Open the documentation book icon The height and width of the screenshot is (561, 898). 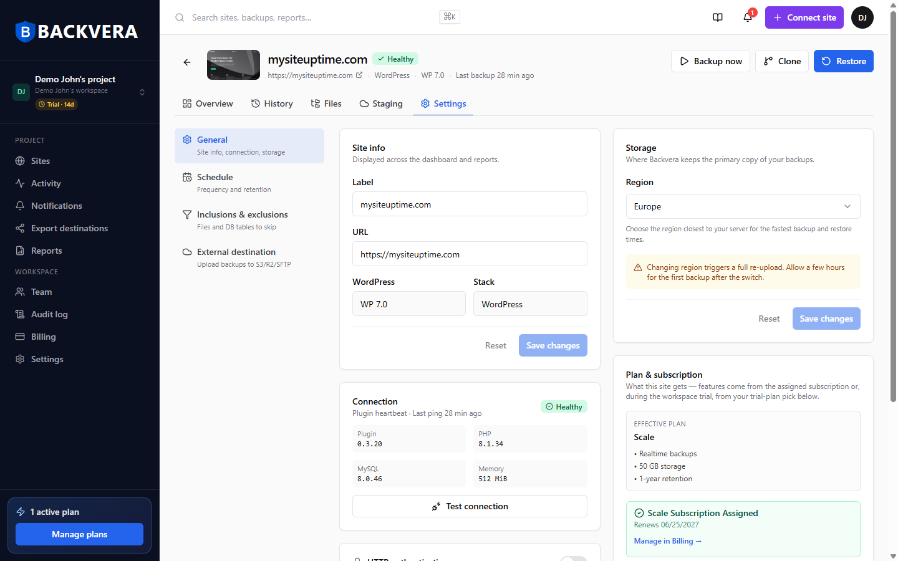(718, 17)
